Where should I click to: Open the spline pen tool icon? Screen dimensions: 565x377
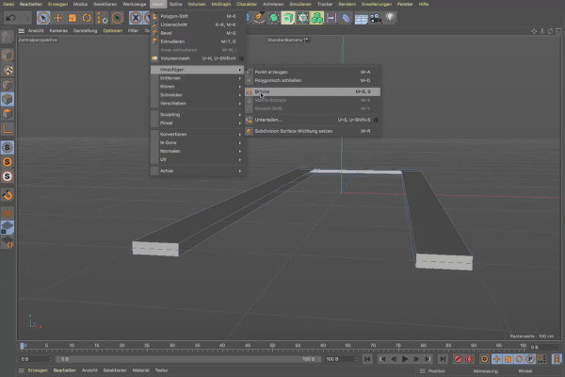[259, 18]
